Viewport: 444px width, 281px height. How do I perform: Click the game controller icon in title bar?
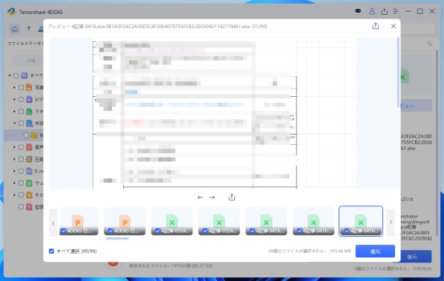click(x=358, y=11)
